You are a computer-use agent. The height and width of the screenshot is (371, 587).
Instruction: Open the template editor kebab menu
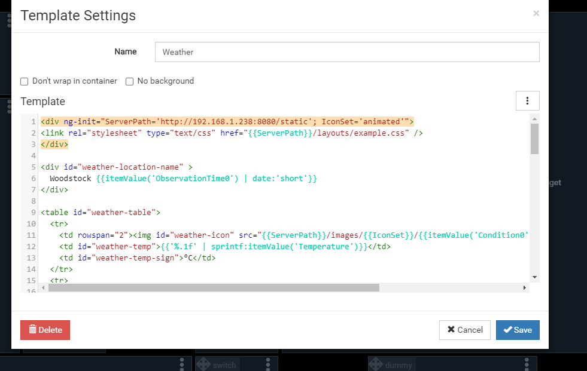(x=527, y=101)
